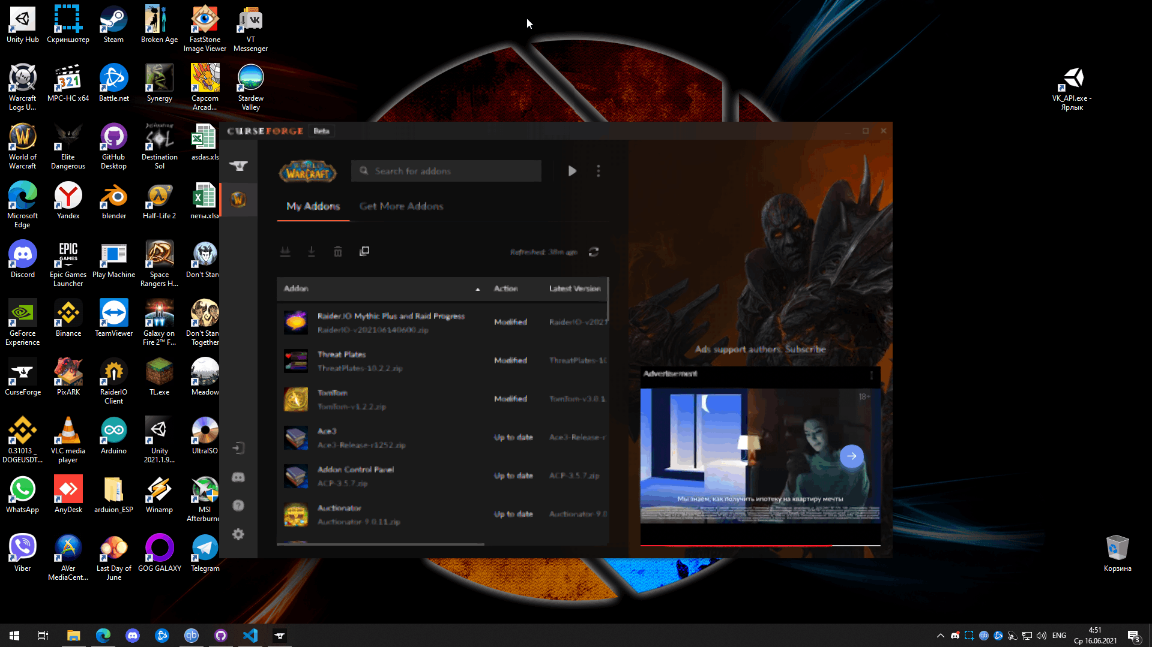Select the Ace3 addon row
This screenshot has height=647, width=1152.
click(442, 438)
